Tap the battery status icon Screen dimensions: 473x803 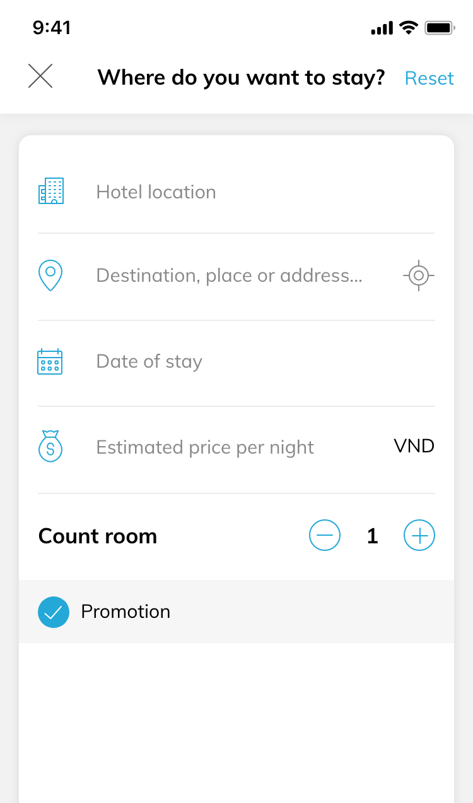pos(440,28)
